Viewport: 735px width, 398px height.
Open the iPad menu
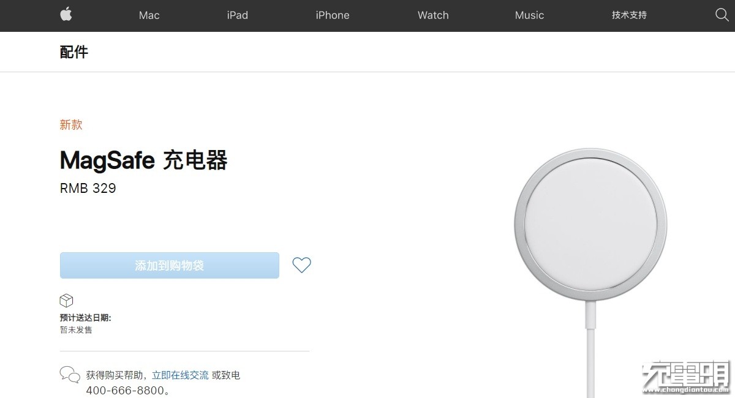pyautogui.click(x=237, y=15)
